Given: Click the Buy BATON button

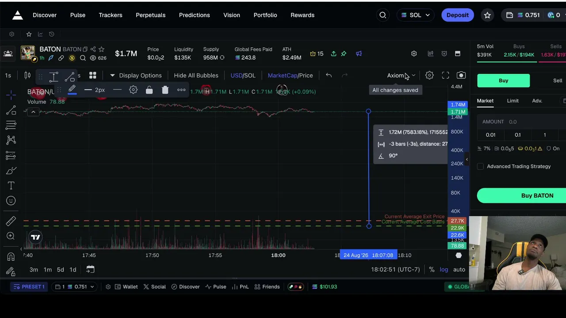Looking at the screenshot, I should click(x=521, y=196).
